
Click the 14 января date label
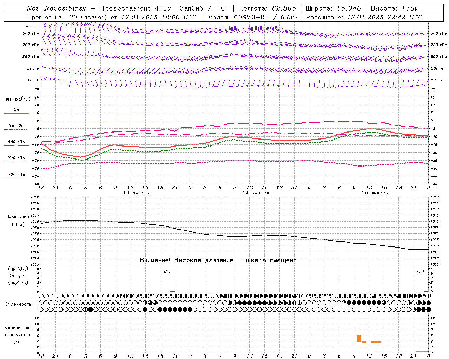[x=256, y=193]
